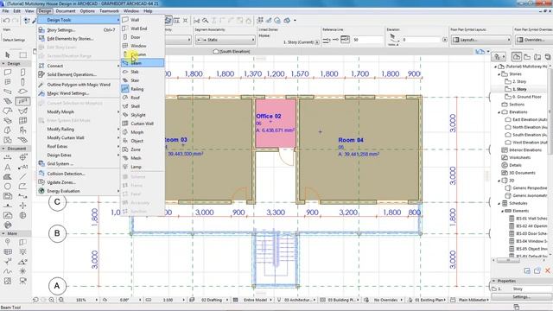The width and height of the screenshot is (553, 311).
Task: Select Generic Perspective in Navigator
Action: click(x=529, y=188)
